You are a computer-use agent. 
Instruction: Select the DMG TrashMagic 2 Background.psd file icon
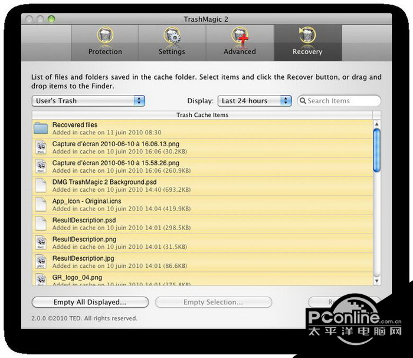coord(41,185)
